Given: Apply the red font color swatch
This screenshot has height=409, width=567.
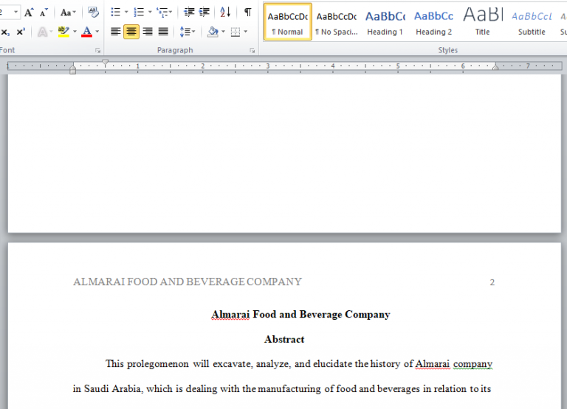Looking at the screenshot, I should [86, 32].
